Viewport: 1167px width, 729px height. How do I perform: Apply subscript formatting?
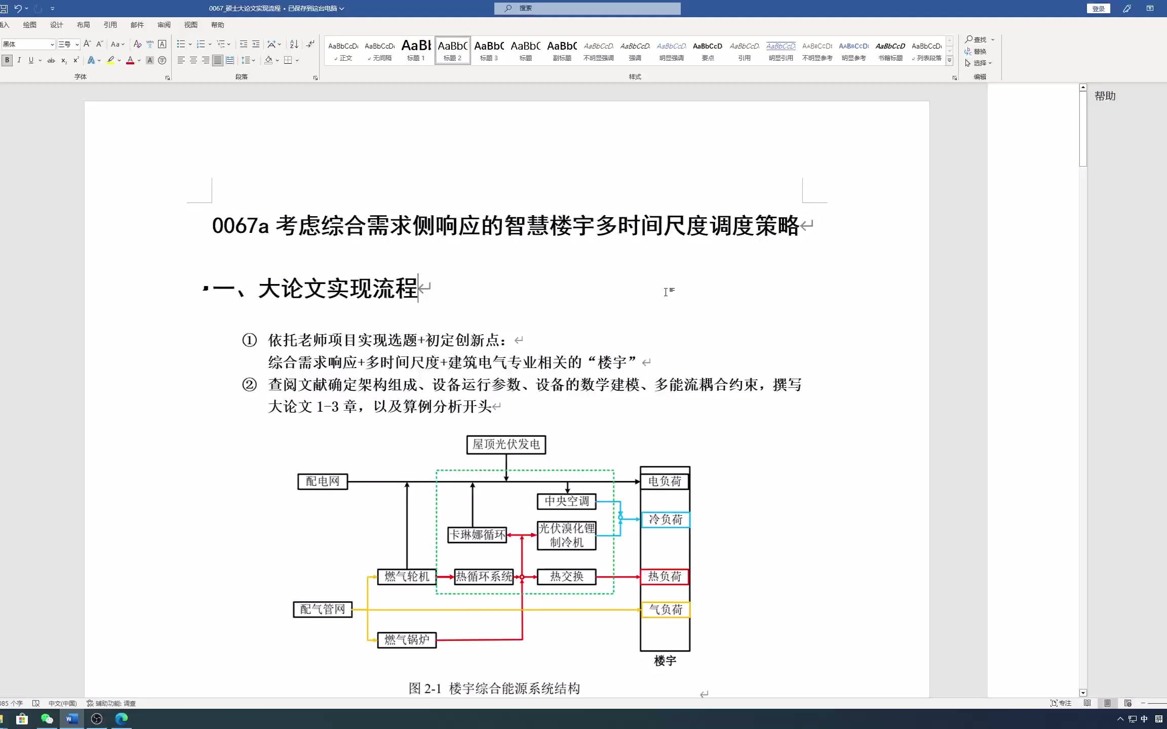[x=64, y=60]
